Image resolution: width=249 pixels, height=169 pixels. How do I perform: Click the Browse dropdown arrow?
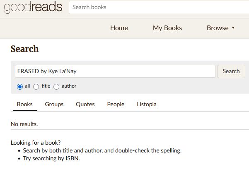233,28
